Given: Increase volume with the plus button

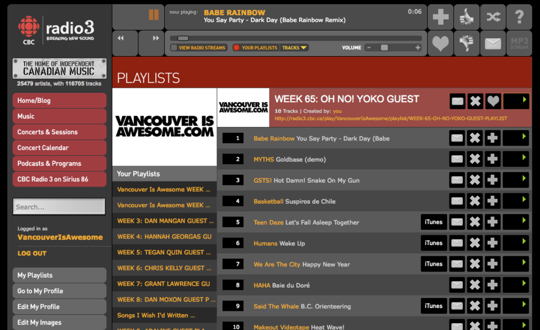Looking at the screenshot, I should (418, 48).
